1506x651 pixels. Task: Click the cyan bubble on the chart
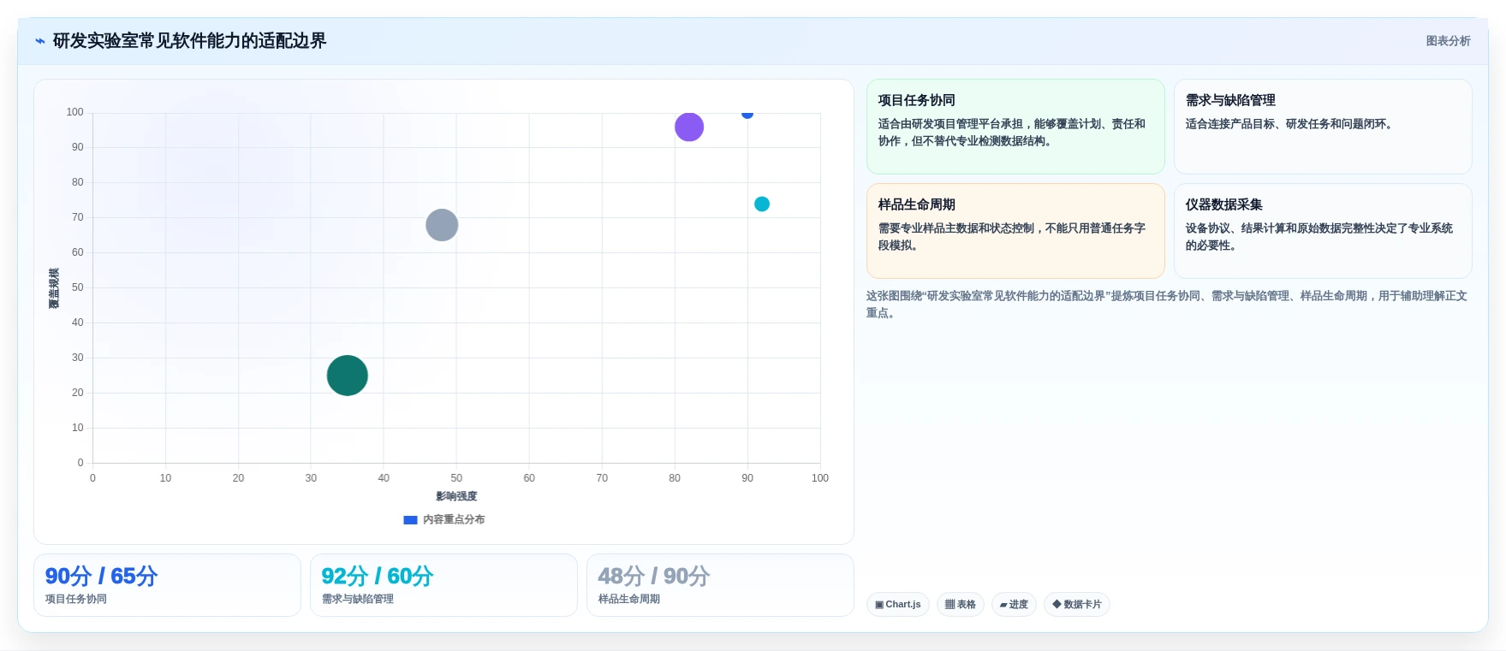click(762, 204)
